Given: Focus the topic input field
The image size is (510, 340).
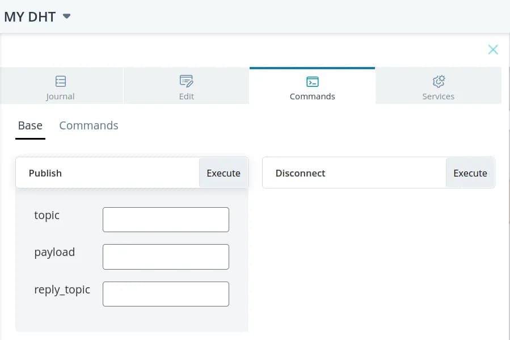Looking at the screenshot, I should click(166, 220).
